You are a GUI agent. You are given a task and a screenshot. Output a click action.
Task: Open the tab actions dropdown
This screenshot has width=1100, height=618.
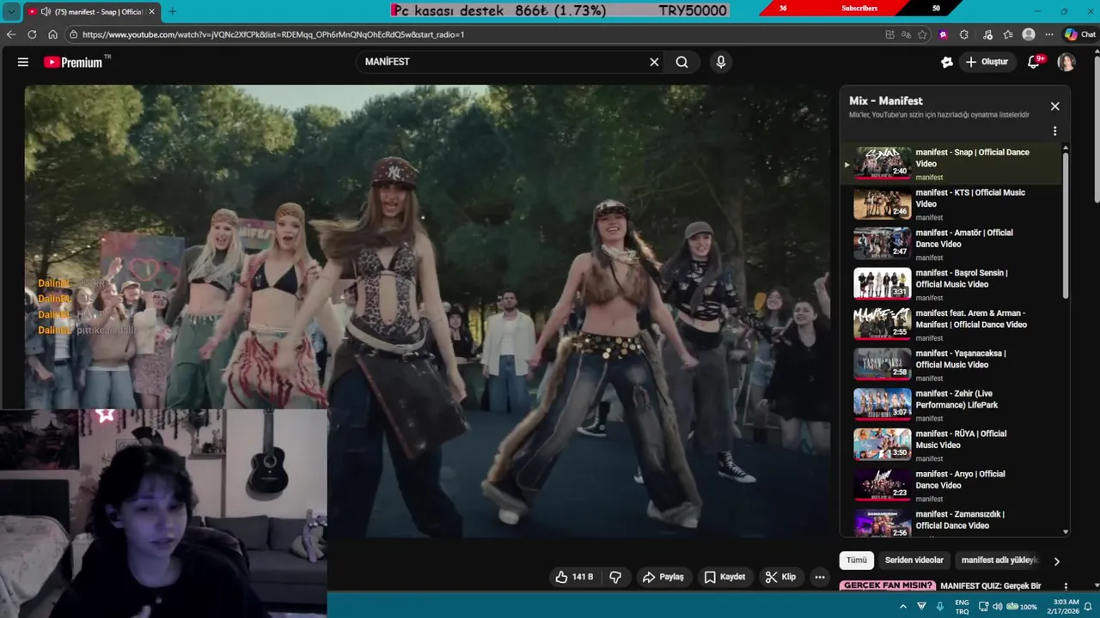click(11, 12)
